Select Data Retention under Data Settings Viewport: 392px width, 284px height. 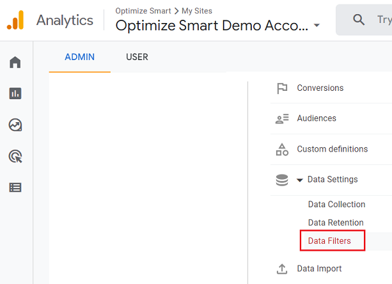[x=336, y=223]
